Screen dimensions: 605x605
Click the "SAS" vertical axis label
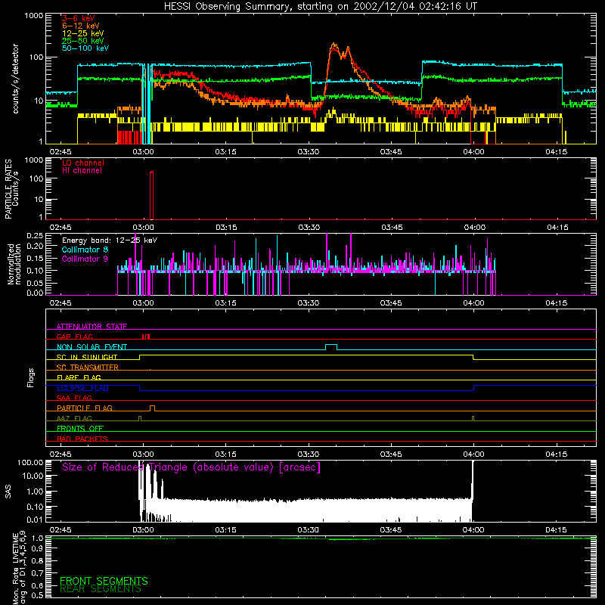[8, 492]
